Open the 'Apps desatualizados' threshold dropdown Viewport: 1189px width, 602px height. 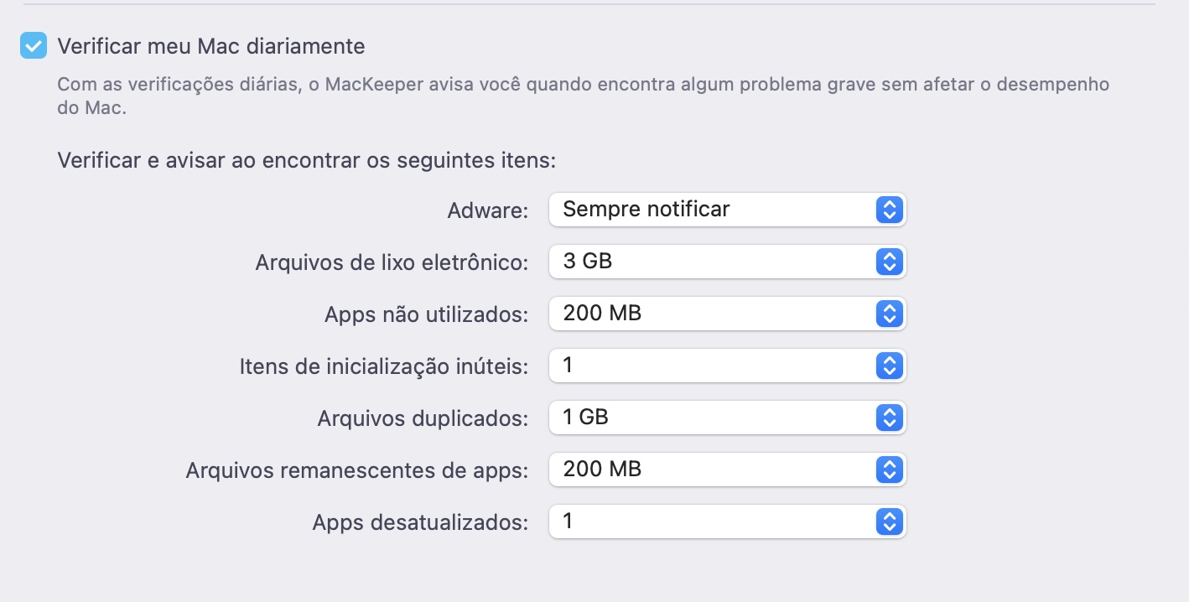[726, 522]
